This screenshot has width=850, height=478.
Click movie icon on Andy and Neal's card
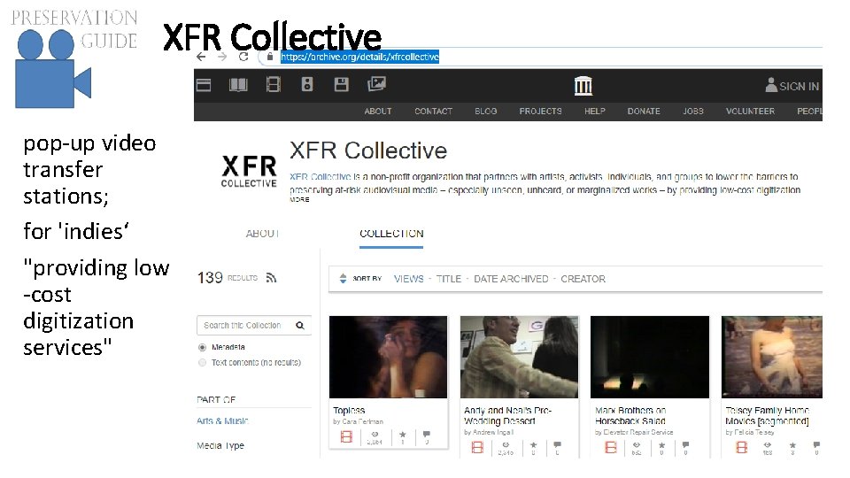[x=477, y=447]
